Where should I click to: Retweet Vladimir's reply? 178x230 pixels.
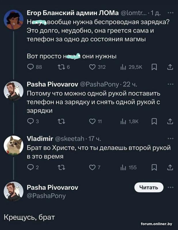[x=62, y=168]
